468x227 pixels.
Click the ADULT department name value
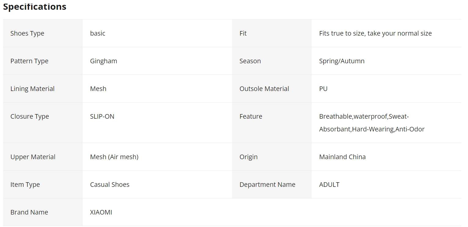coord(329,184)
